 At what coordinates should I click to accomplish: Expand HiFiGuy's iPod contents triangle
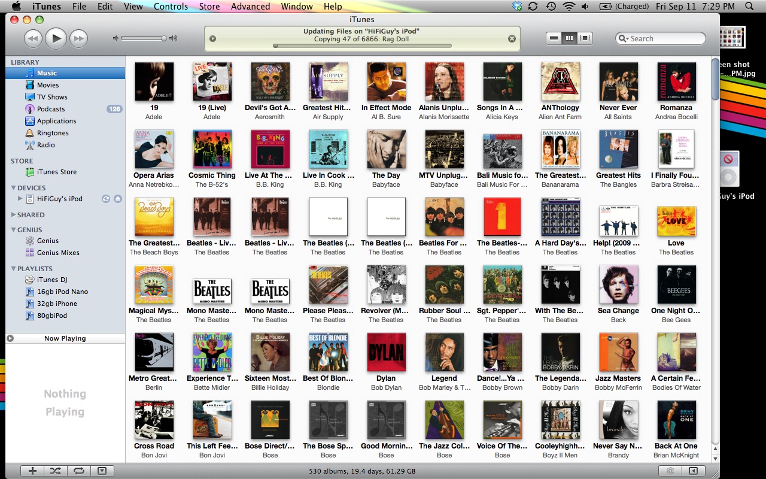coord(20,199)
